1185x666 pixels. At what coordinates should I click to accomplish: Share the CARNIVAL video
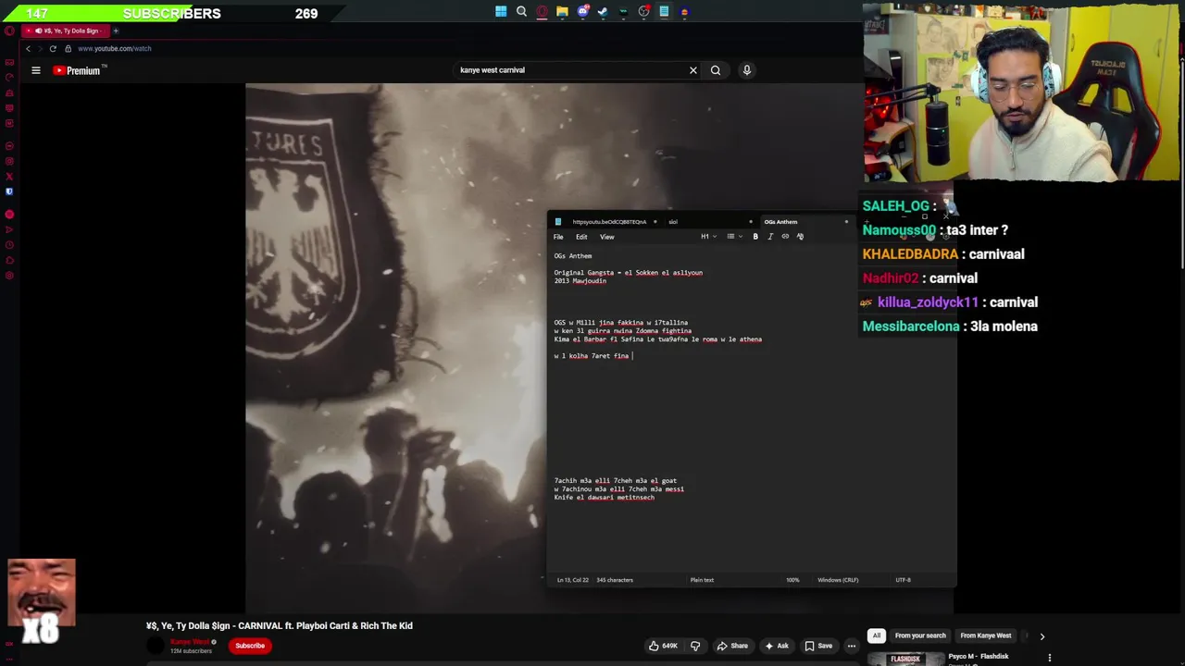coord(732,646)
